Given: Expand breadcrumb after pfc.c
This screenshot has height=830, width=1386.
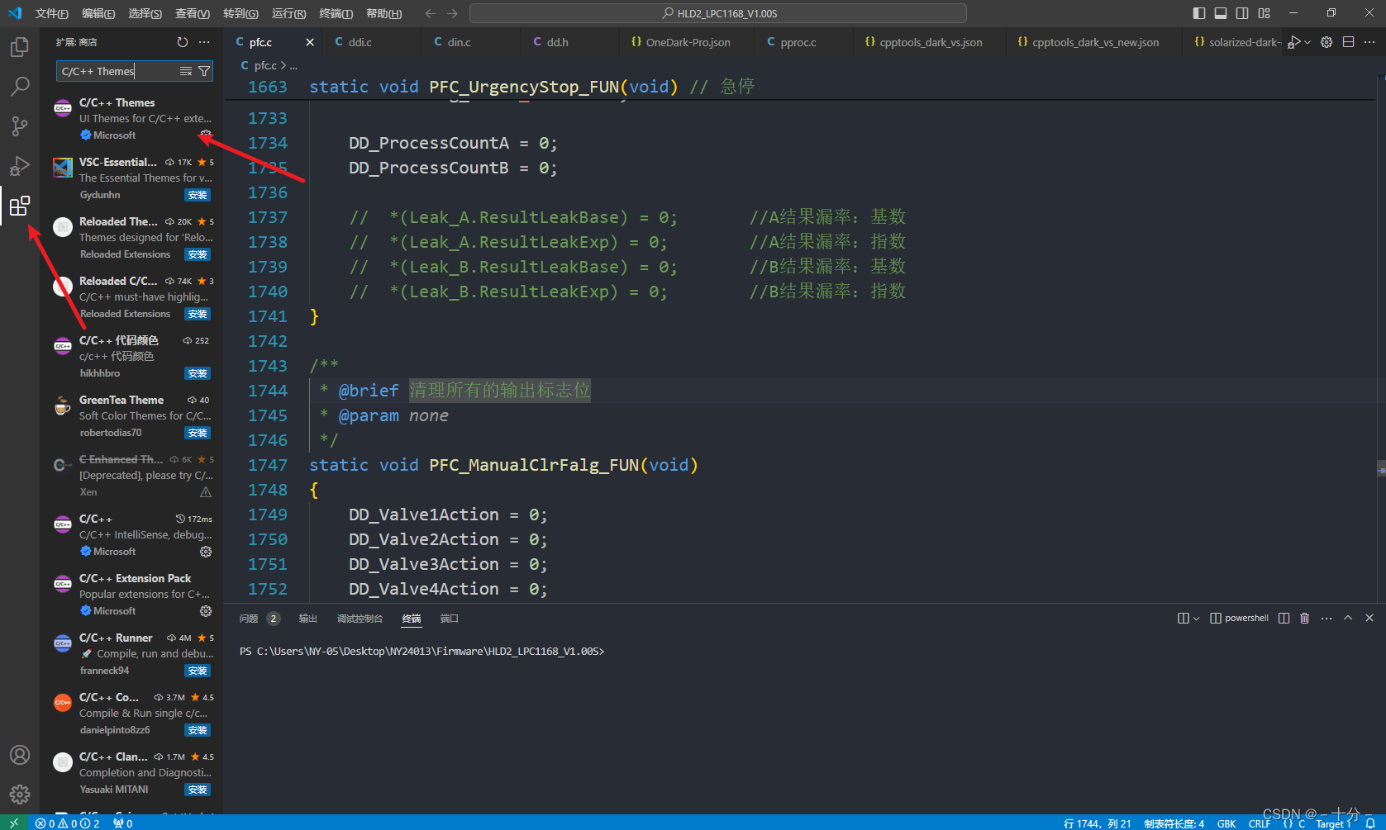Looking at the screenshot, I should click(x=293, y=65).
